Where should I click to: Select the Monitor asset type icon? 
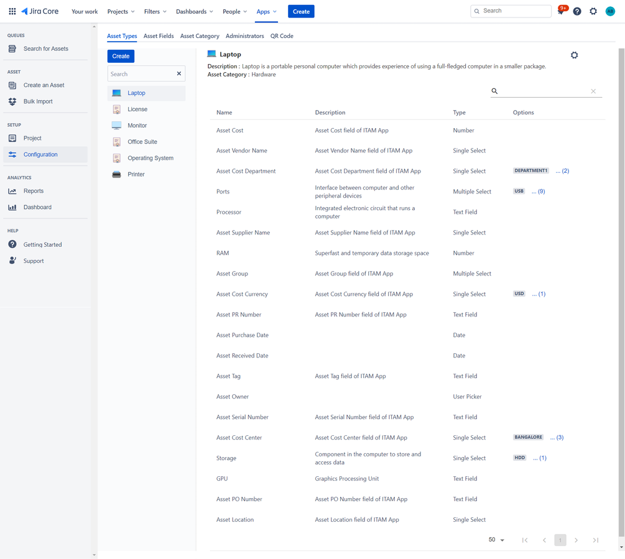[116, 126]
